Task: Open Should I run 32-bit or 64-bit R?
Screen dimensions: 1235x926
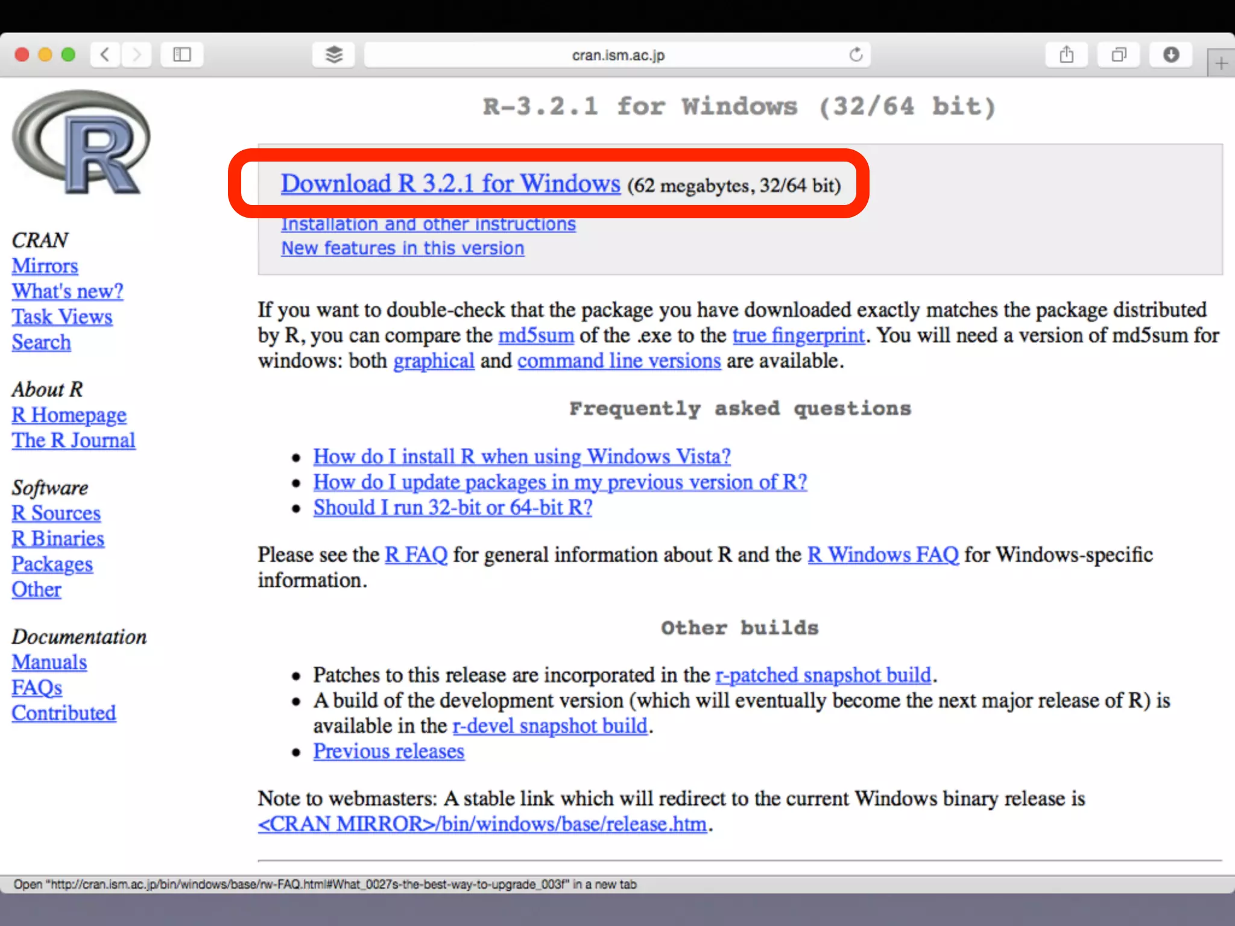Action: (x=452, y=508)
